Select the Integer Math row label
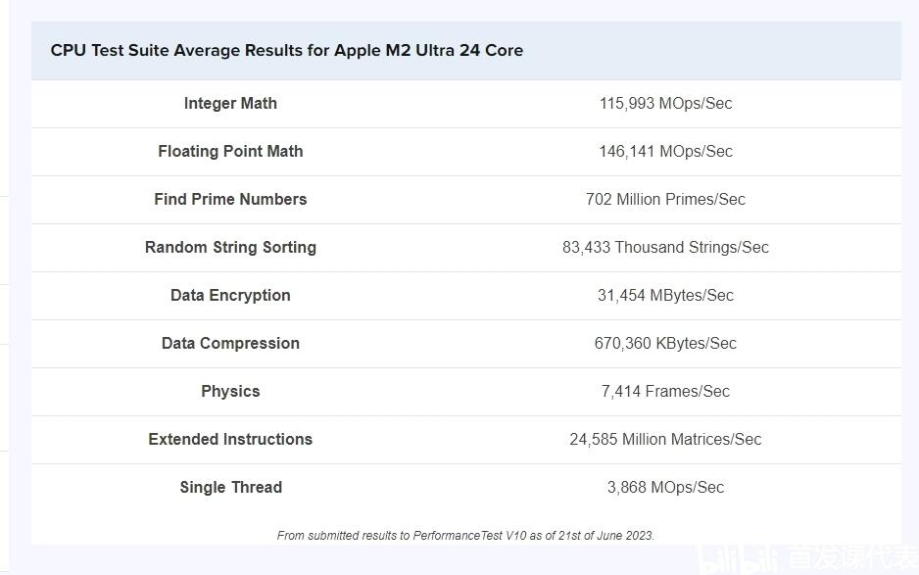919x575 pixels. coord(230,103)
